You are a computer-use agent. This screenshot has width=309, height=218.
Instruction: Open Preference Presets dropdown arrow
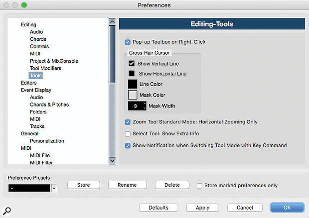[54, 188]
